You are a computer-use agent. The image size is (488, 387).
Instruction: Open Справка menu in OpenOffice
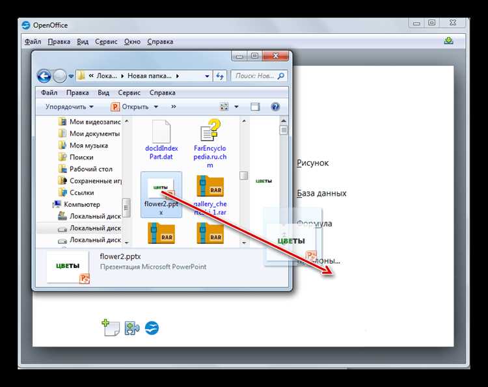click(160, 42)
